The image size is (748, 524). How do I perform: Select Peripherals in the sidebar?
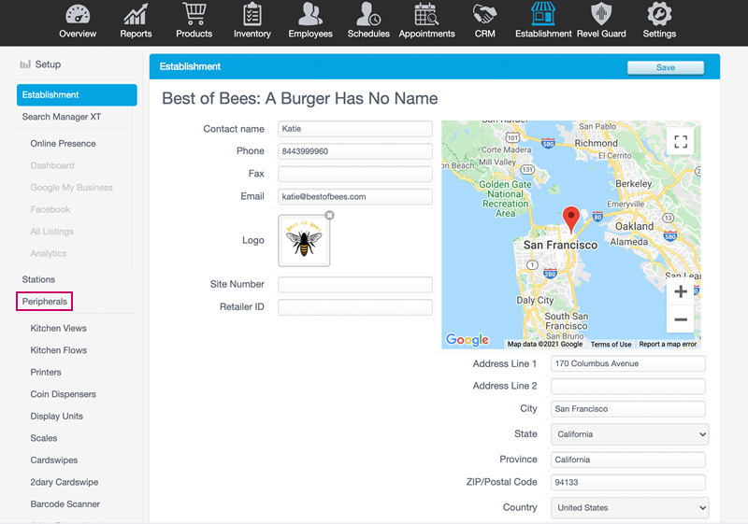pyautogui.click(x=45, y=302)
